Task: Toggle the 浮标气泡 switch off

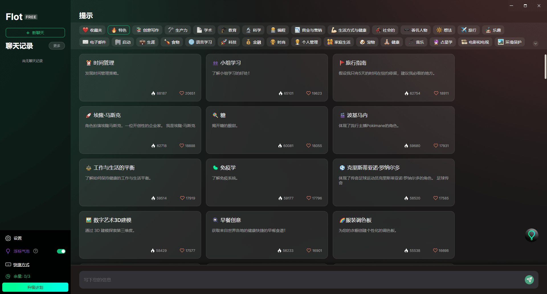Action: pyautogui.click(x=61, y=251)
